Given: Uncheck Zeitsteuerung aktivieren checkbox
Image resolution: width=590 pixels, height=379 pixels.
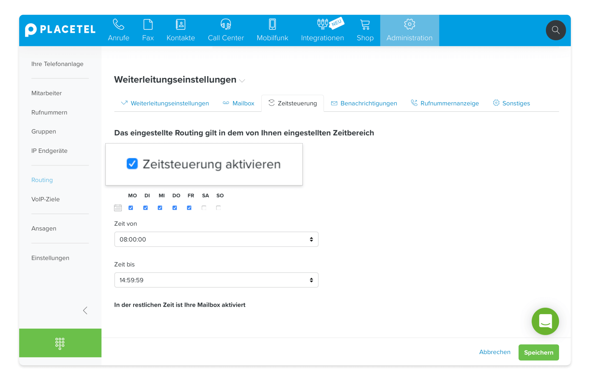Looking at the screenshot, I should (x=132, y=164).
